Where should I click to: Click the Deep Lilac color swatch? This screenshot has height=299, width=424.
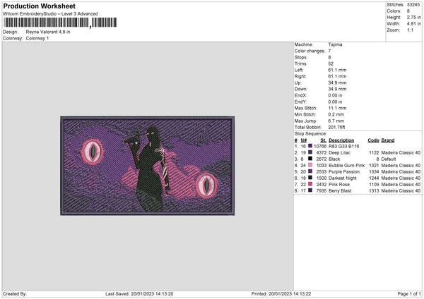pos(310,152)
